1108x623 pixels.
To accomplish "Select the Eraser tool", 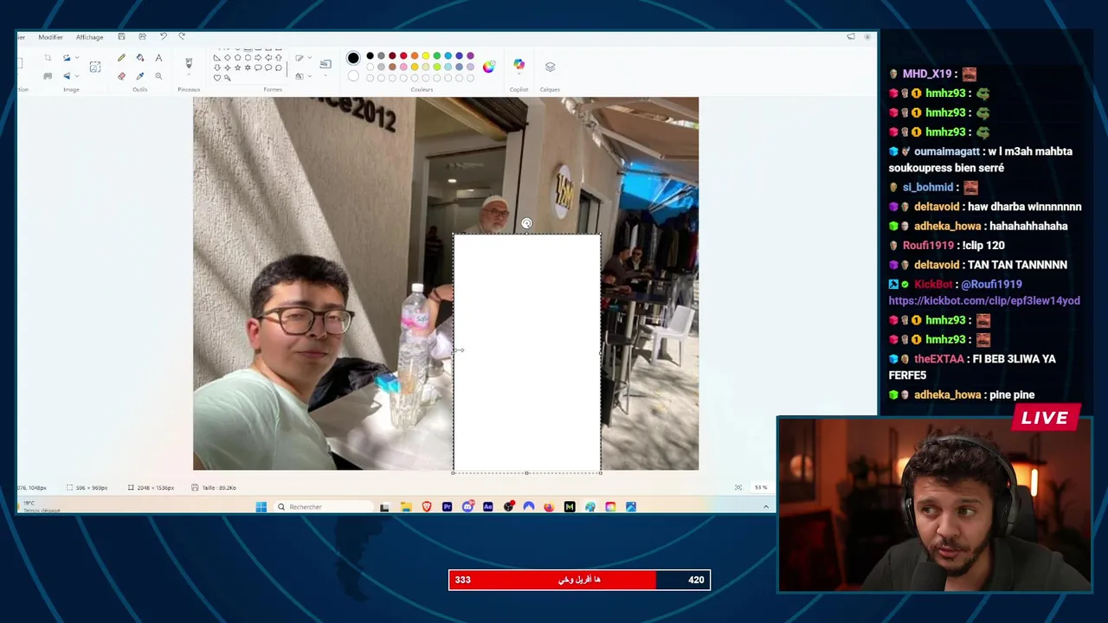I will (x=121, y=76).
